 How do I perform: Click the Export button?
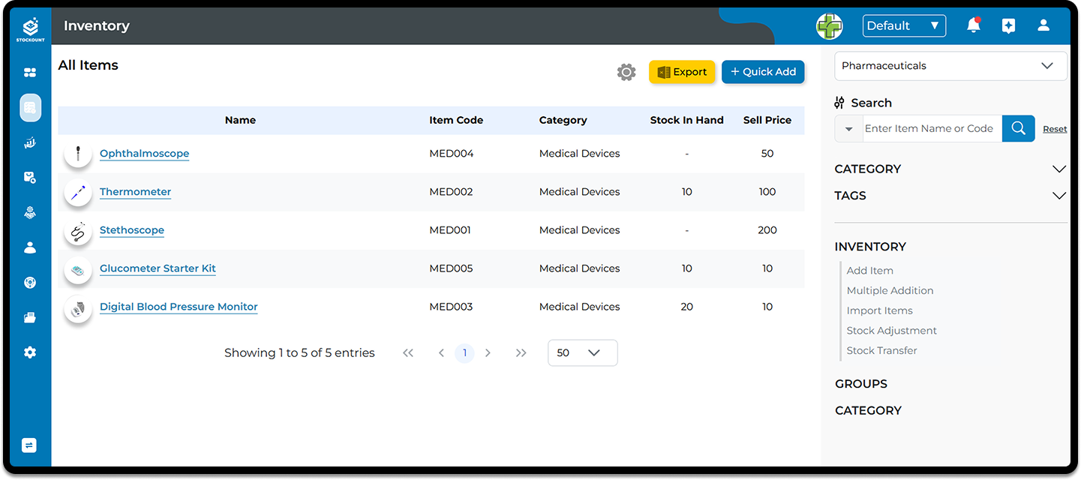click(682, 72)
